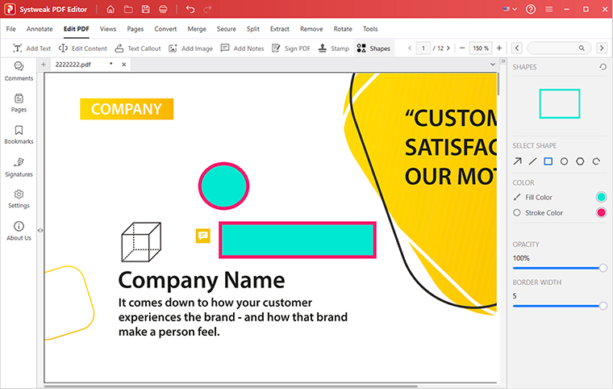Viewport: 613px width, 389px height.
Task: Zoom in with the plus button
Action: (499, 48)
